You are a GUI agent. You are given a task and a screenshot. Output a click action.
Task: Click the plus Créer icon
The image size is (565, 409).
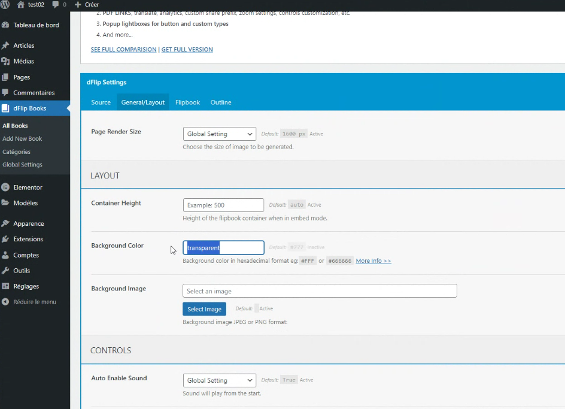point(77,5)
